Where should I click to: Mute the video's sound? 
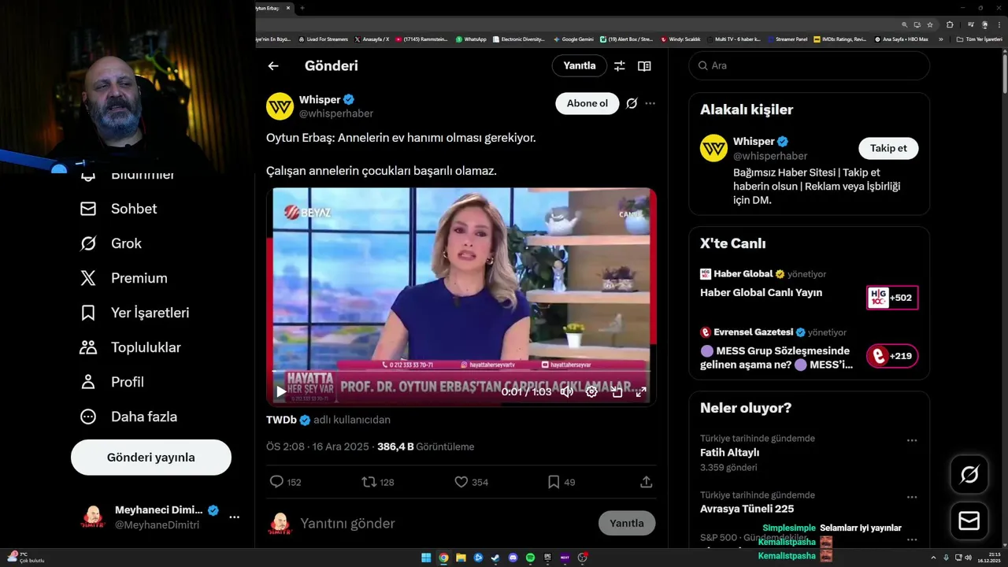coord(566,391)
